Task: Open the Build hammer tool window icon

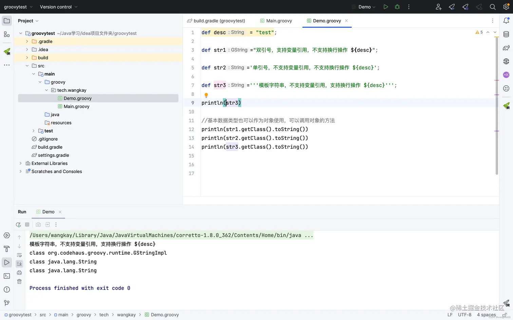Action: (x=7, y=249)
